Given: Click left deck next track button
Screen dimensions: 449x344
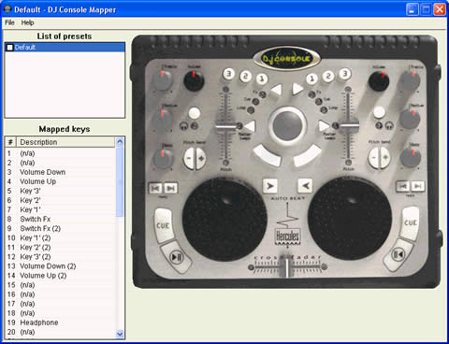Looking at the screenshot, I should (x=170, y=188).
